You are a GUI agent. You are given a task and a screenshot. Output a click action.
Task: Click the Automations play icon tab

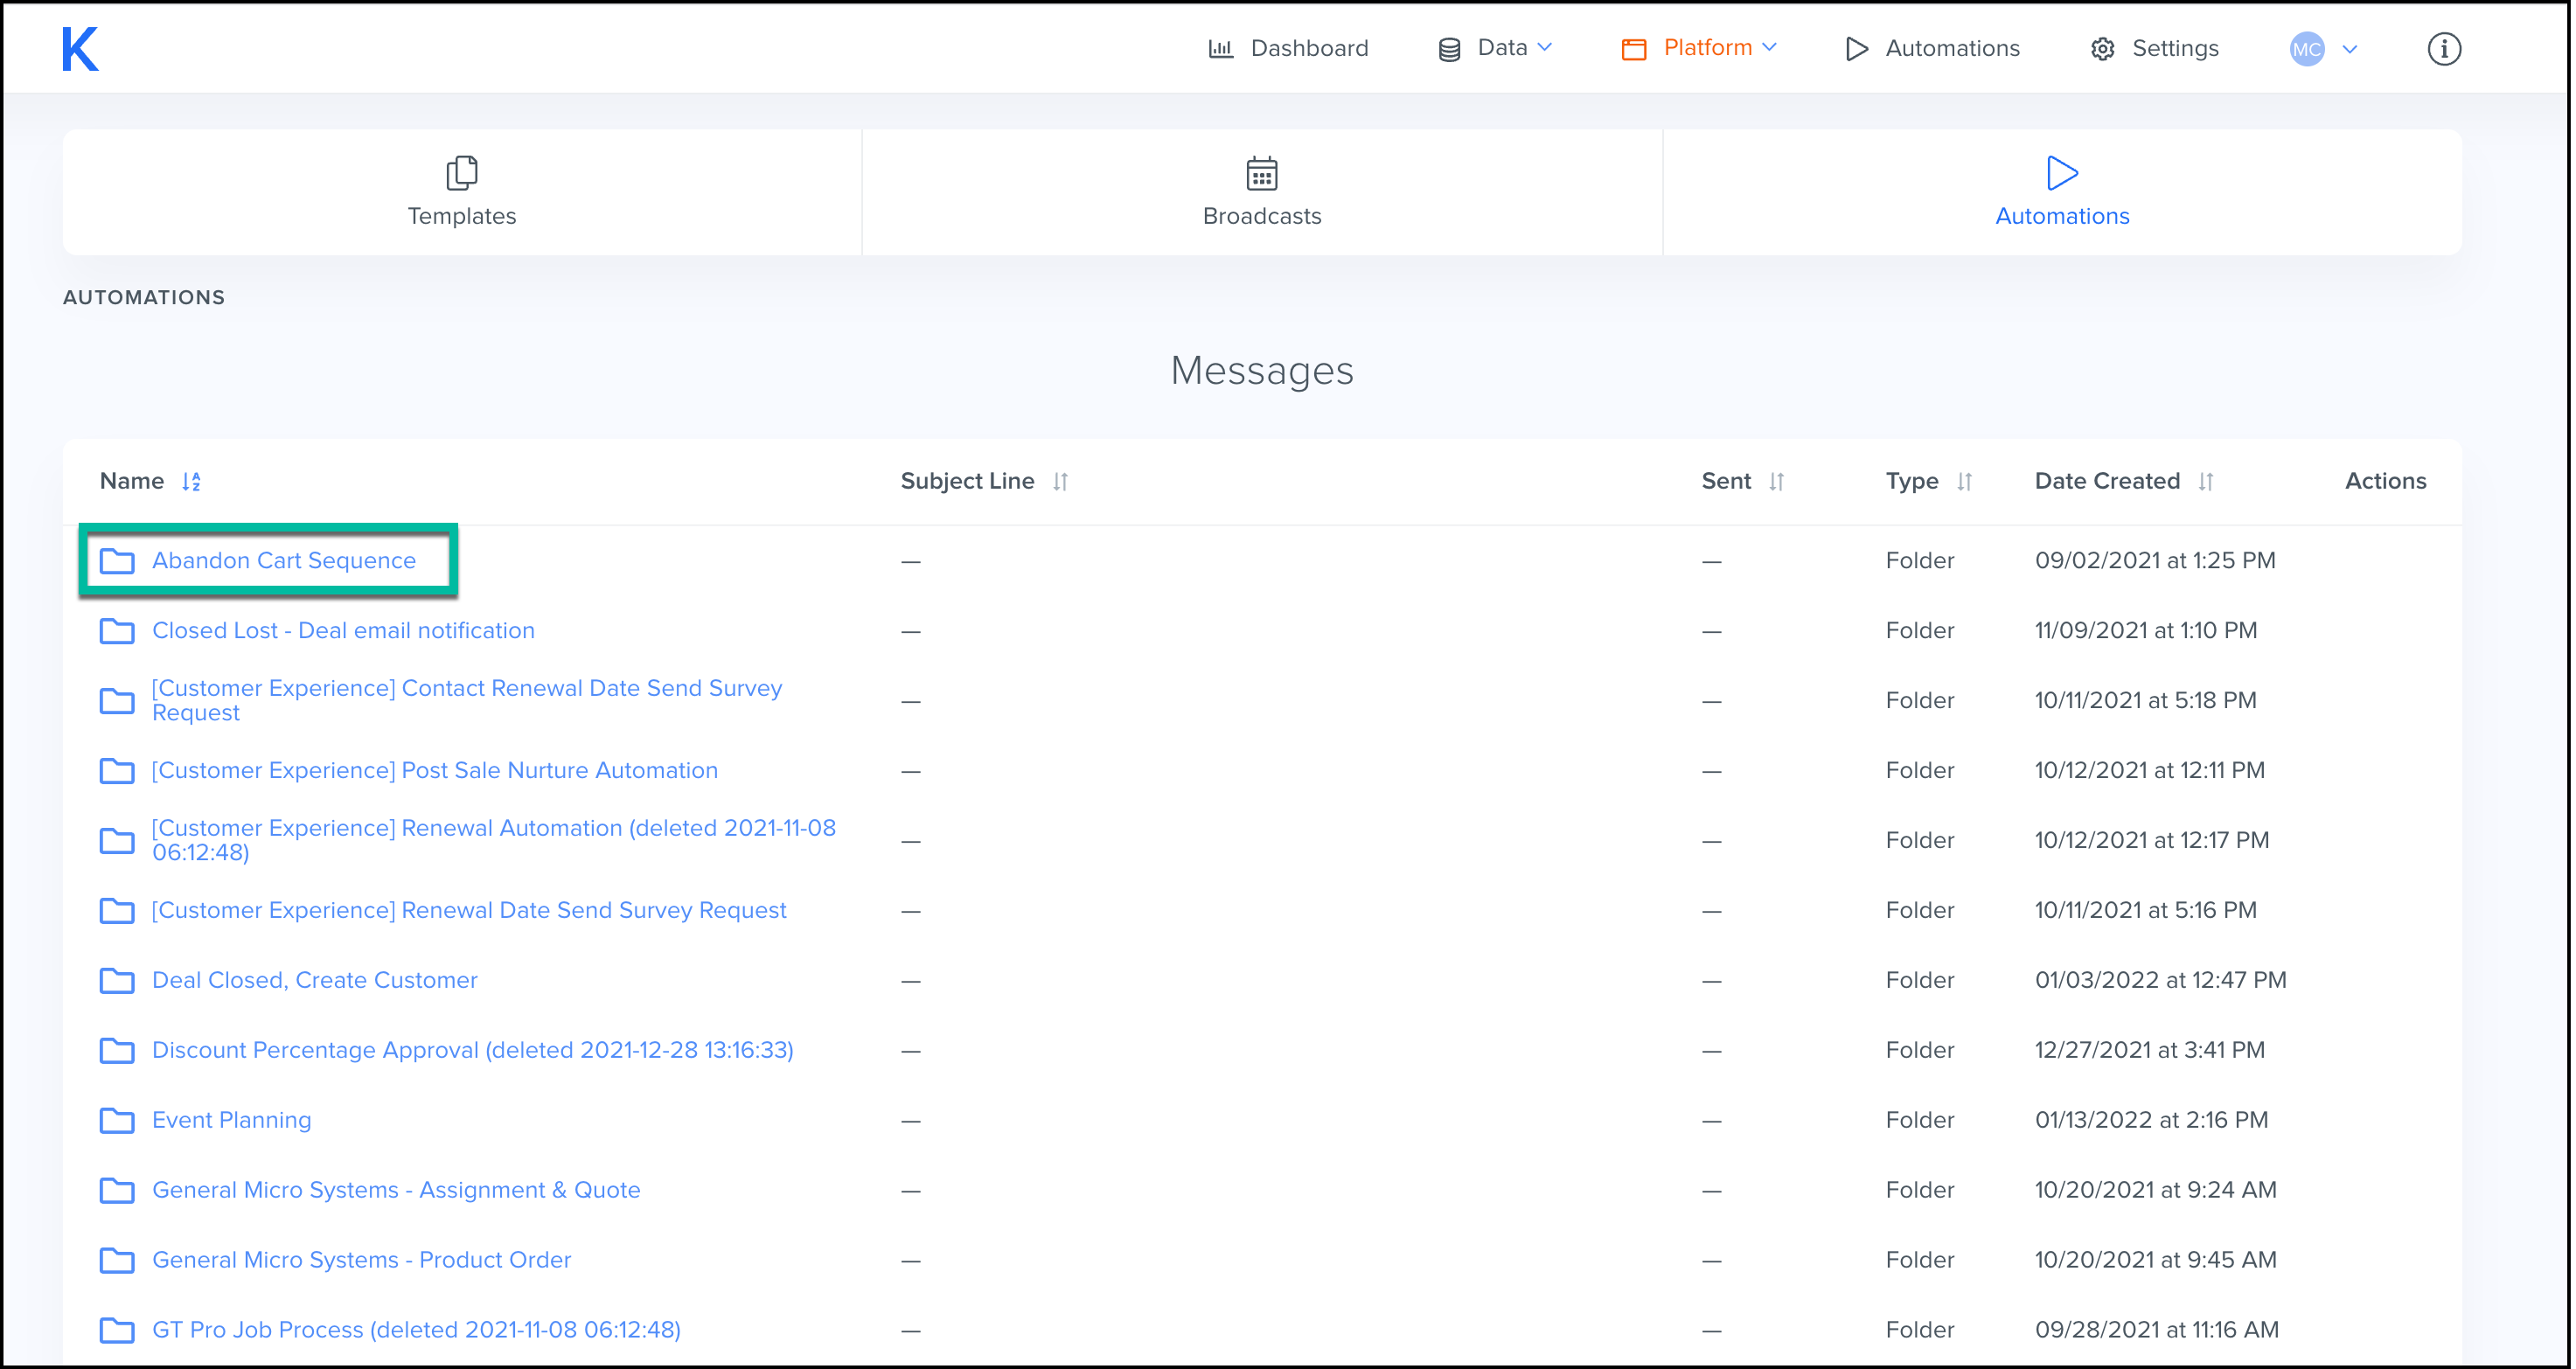(2061, 173)
